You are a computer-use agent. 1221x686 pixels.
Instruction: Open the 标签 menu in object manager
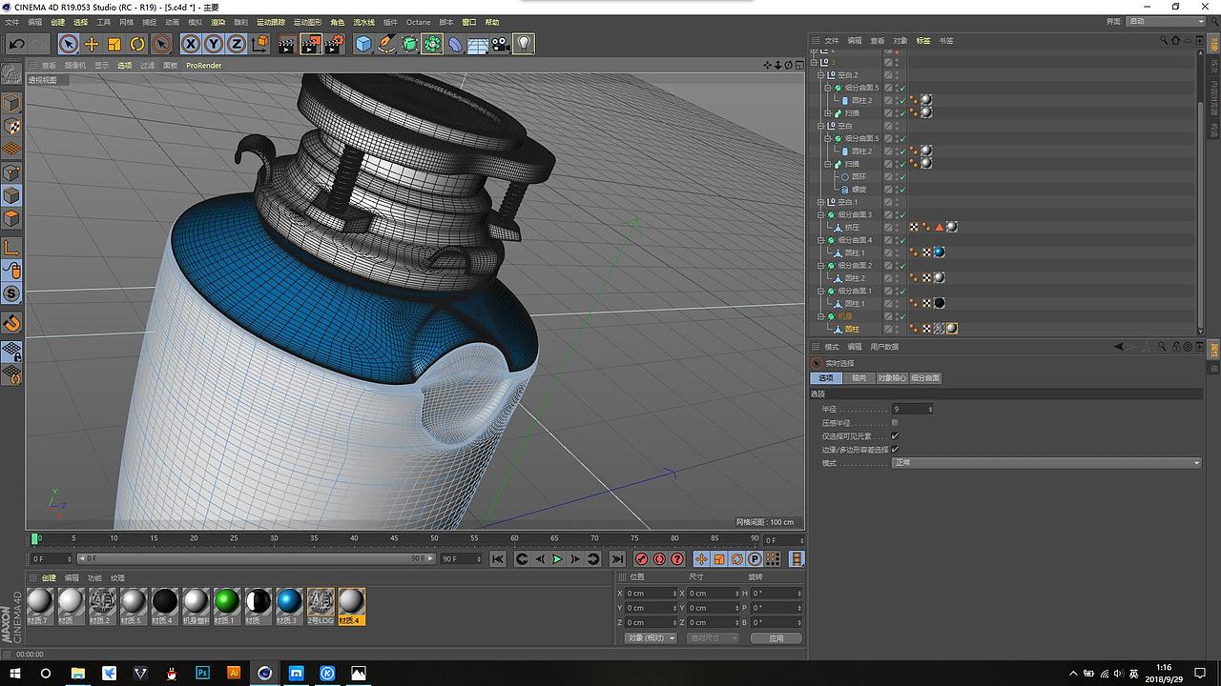tap(923, 41)
